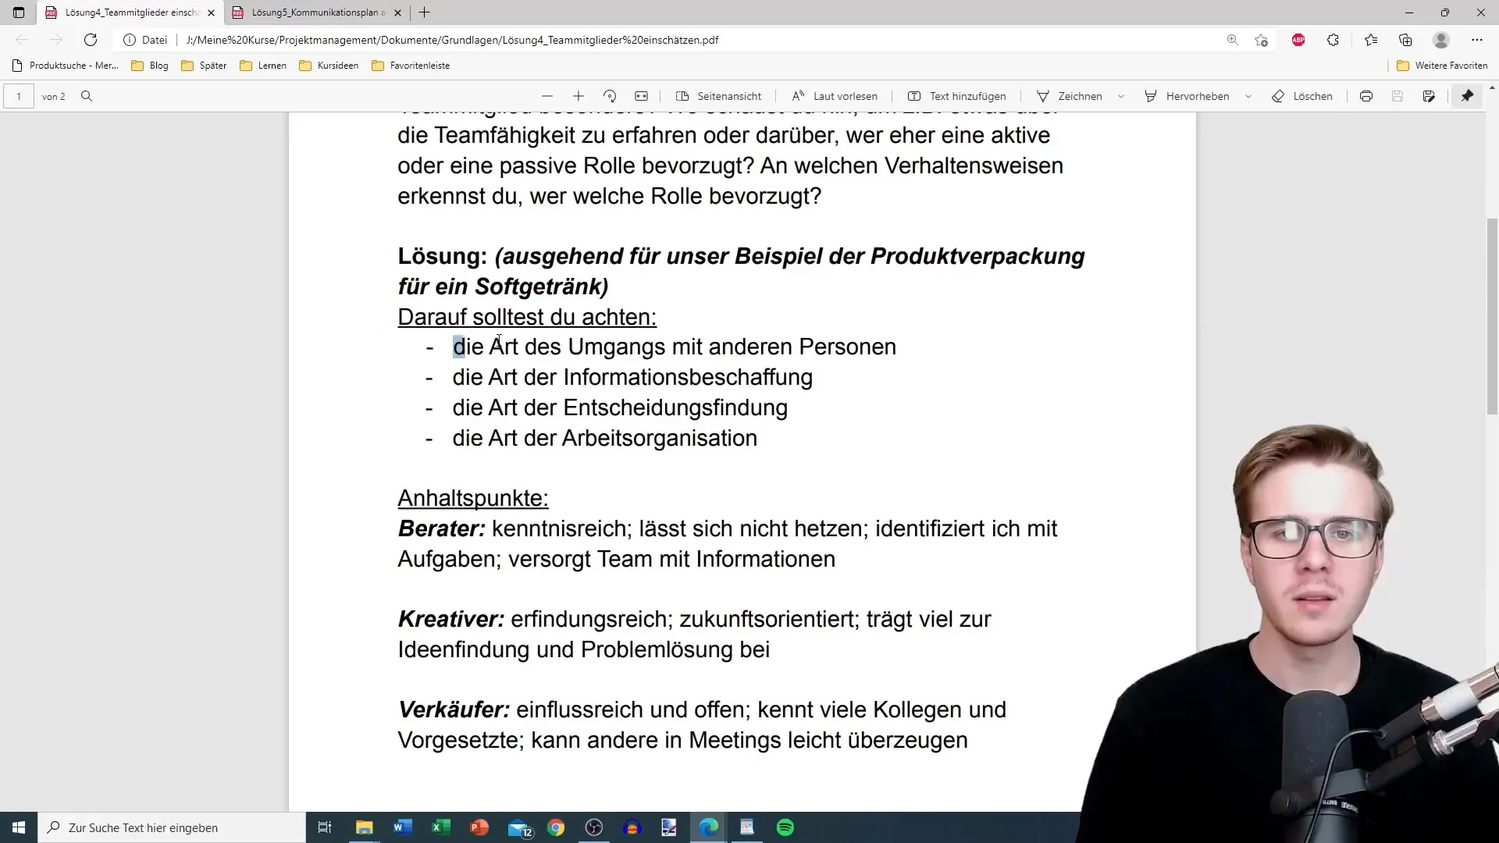Image resolution: width=1499 pixels, height=843 pixels.
Task: Click the PDF page number field
Action: click(x=19, y=96)
